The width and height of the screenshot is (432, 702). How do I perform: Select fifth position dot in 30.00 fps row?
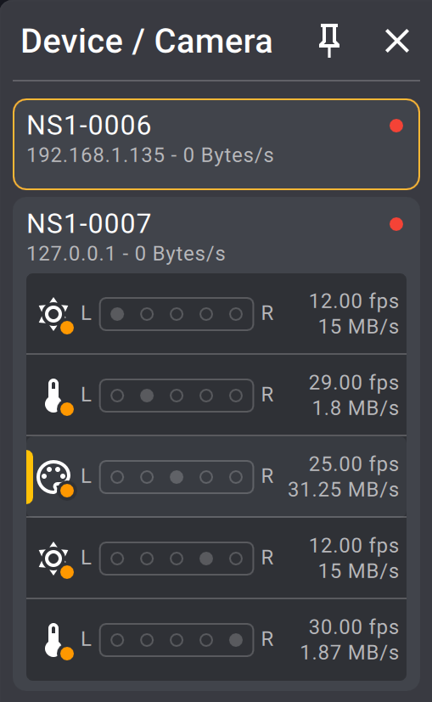(x=235, y=640)
